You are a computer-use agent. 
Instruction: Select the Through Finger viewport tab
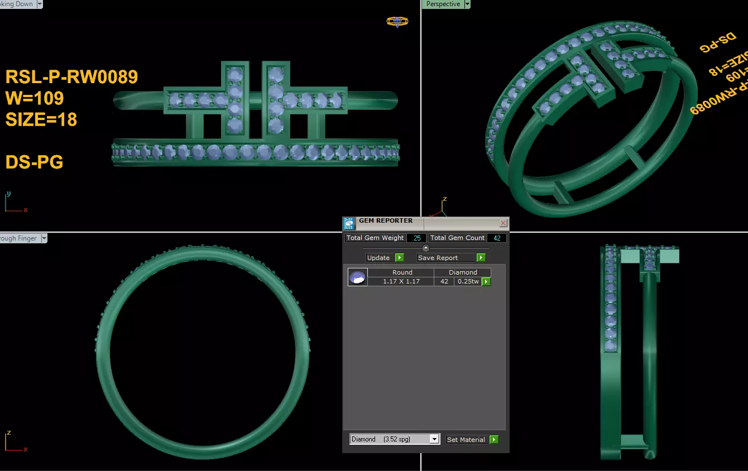20,238
